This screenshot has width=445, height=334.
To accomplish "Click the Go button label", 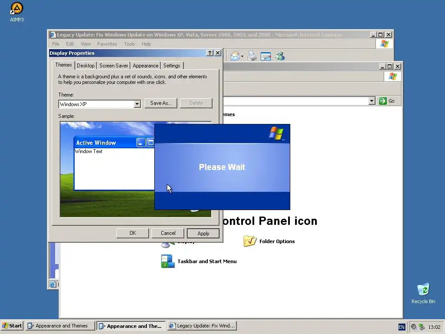I will (x=392, y=101).
